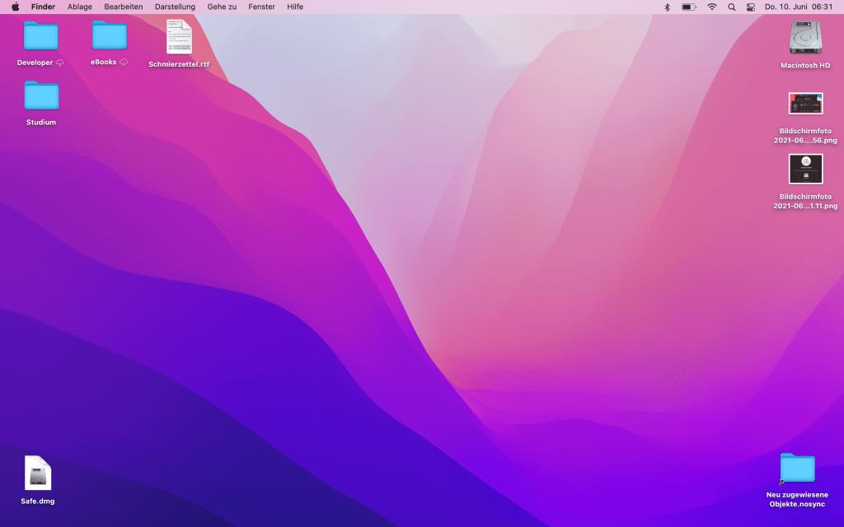Select the Studium folder
This screenshot has height=527, width=844.
point(40,96)
